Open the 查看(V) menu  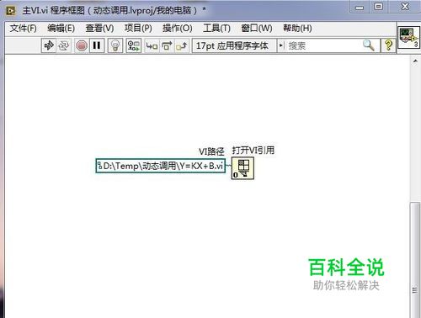99,29
